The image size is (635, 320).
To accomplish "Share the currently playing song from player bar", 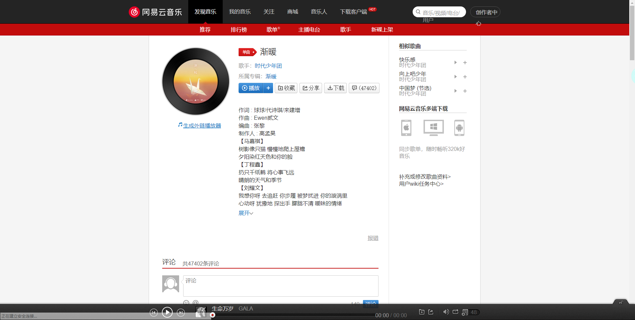I will 431,312.
